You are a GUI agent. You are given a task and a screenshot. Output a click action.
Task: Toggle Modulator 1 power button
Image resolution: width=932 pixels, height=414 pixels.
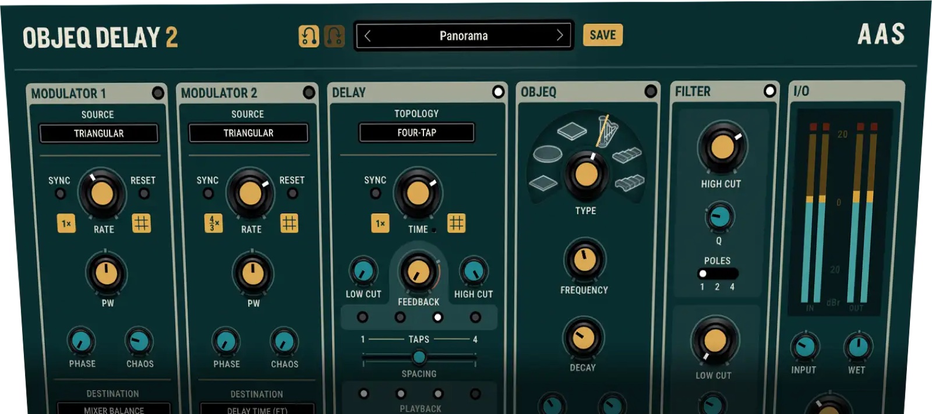[x=158, y=93]
